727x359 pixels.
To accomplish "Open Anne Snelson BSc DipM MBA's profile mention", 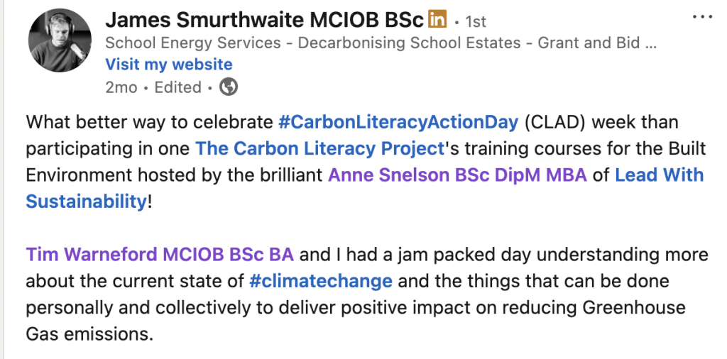I will [457, 175].
